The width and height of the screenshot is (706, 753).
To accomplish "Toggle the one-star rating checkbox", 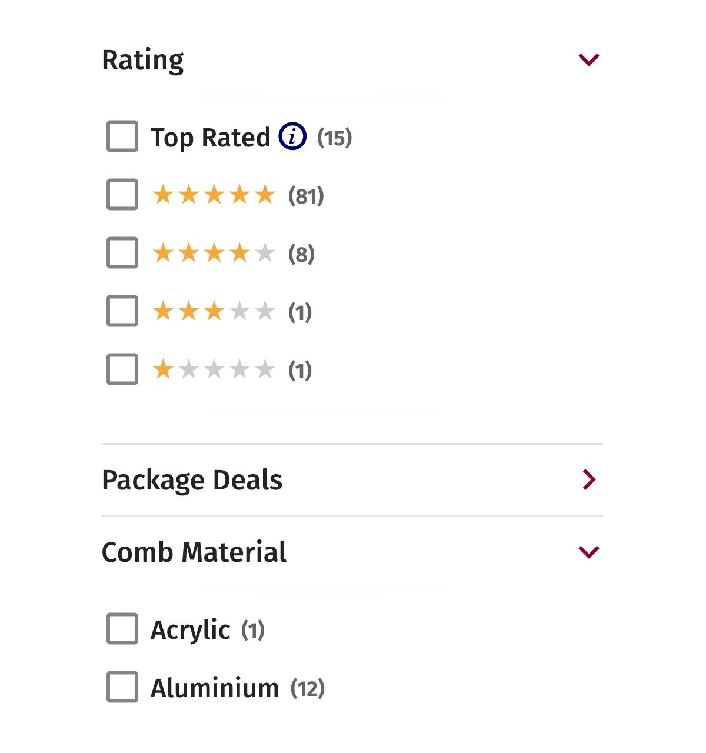I will click(x=122, y=369).
